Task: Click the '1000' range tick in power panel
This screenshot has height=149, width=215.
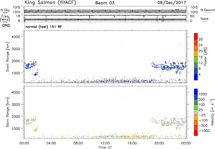Action: (x=16, y=73)
